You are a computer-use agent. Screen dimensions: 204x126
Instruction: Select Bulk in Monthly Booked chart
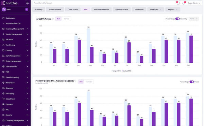[81, 82]
